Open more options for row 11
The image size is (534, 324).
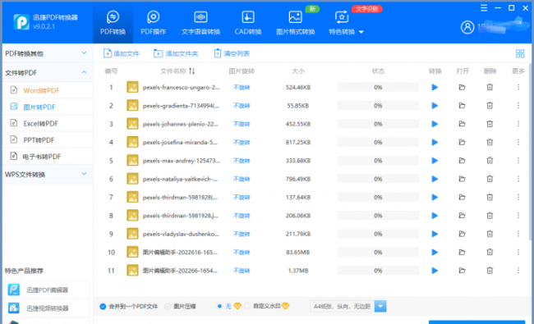tap(518, 271)
